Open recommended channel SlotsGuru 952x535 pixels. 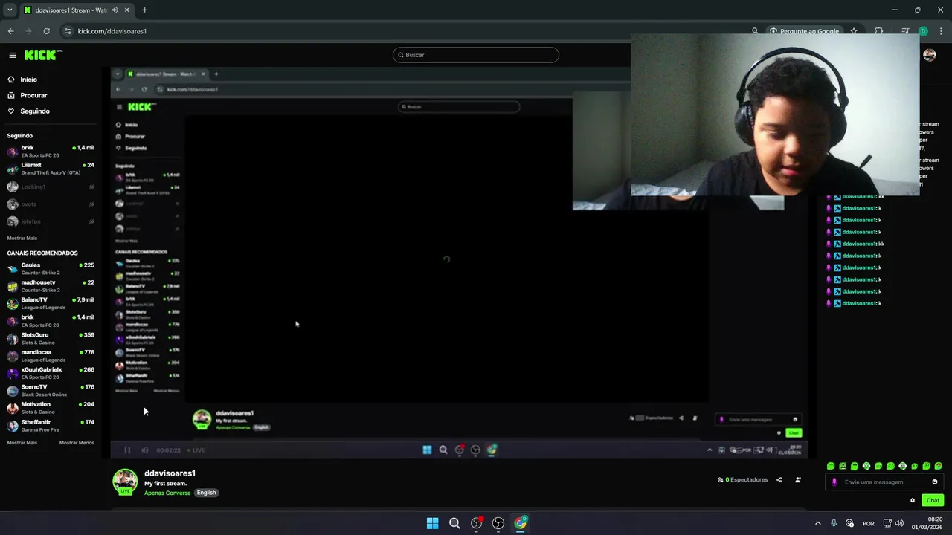pos(51,338)
